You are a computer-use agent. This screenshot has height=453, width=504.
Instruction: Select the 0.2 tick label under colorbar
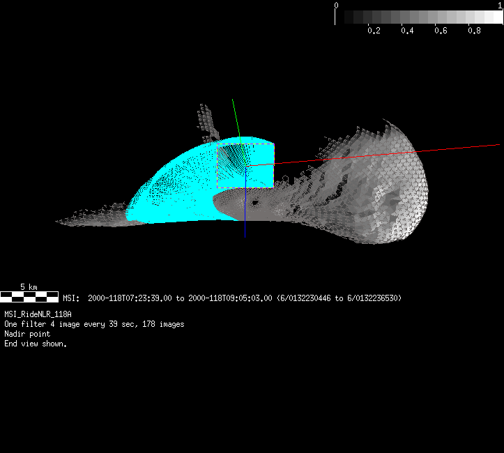[374, 31]
